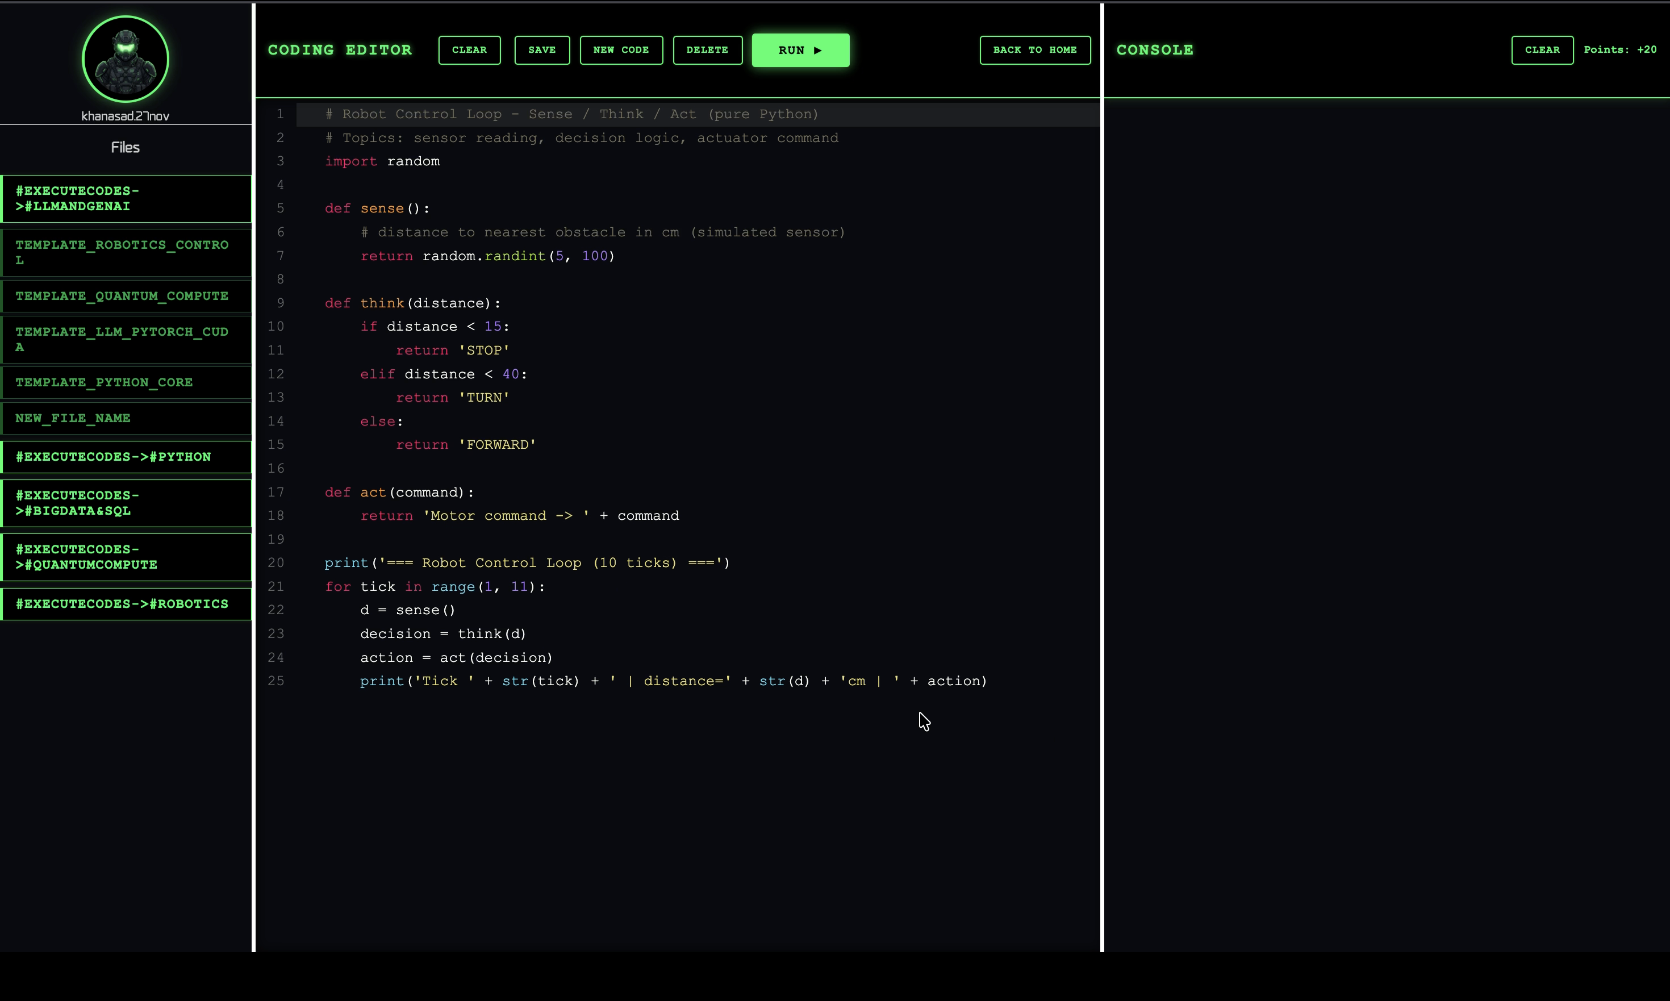Click the '# distance to nearest obstacle' comment
Image resolution: width=1670 pixels, height=1001 pixels.
point(603,232)
